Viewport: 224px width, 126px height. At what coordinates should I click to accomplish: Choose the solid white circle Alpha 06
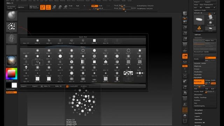click(94, 50)
